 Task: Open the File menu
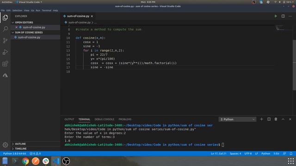pos(3,11)
